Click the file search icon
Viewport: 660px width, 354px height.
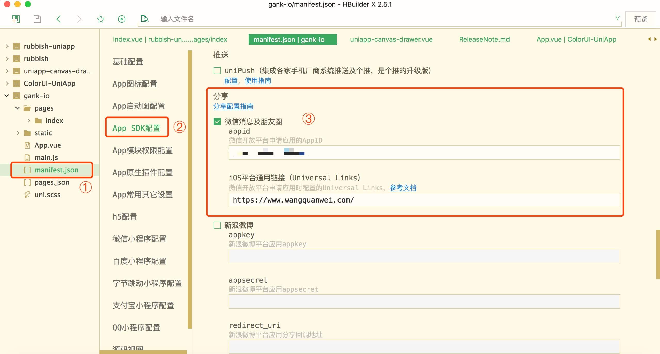144,19
